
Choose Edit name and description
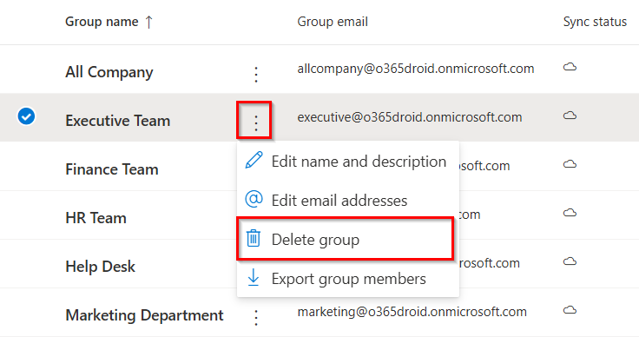coord(347,162)
